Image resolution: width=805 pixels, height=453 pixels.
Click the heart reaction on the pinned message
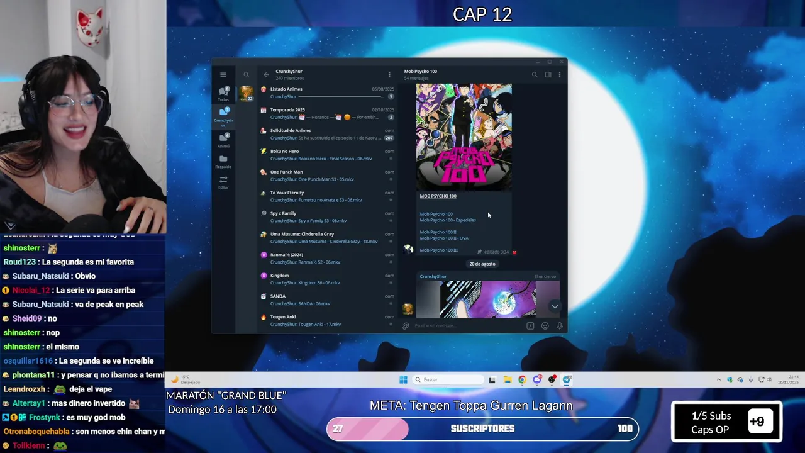coord(514,252)
